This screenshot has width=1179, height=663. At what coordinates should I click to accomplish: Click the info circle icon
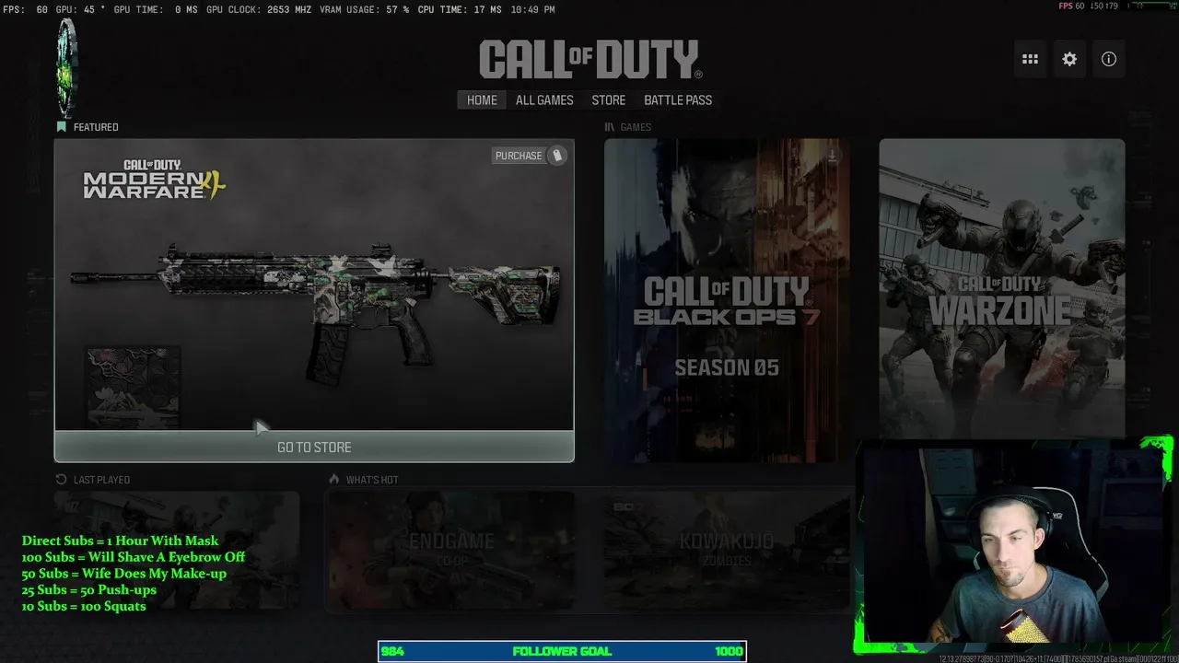tap(1109, 59)
